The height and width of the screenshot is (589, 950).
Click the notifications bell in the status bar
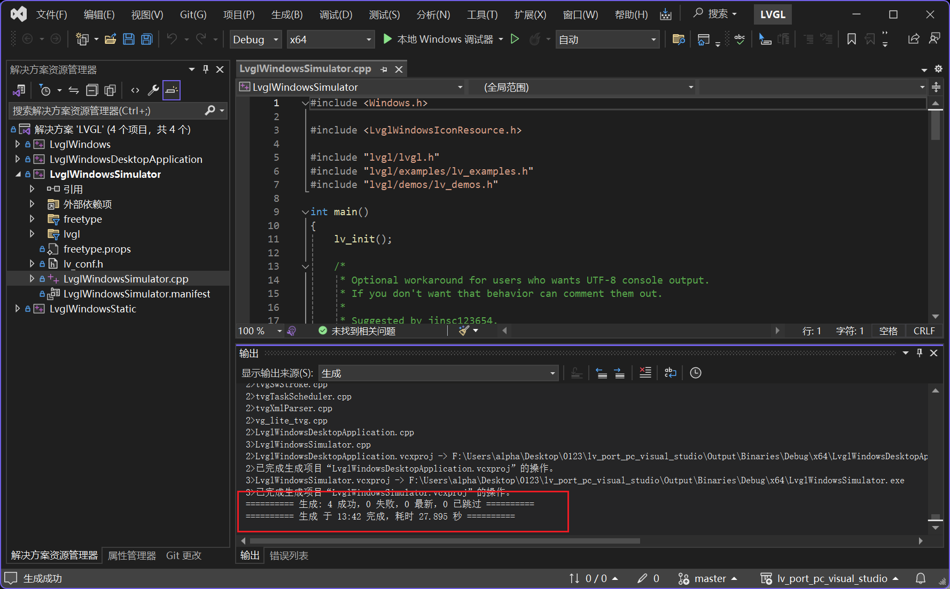pos(920,578)
